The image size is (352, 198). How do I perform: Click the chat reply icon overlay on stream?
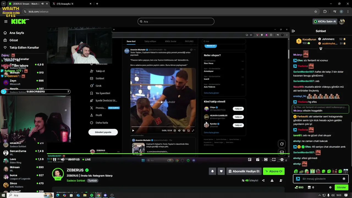[x=282, y=144]
